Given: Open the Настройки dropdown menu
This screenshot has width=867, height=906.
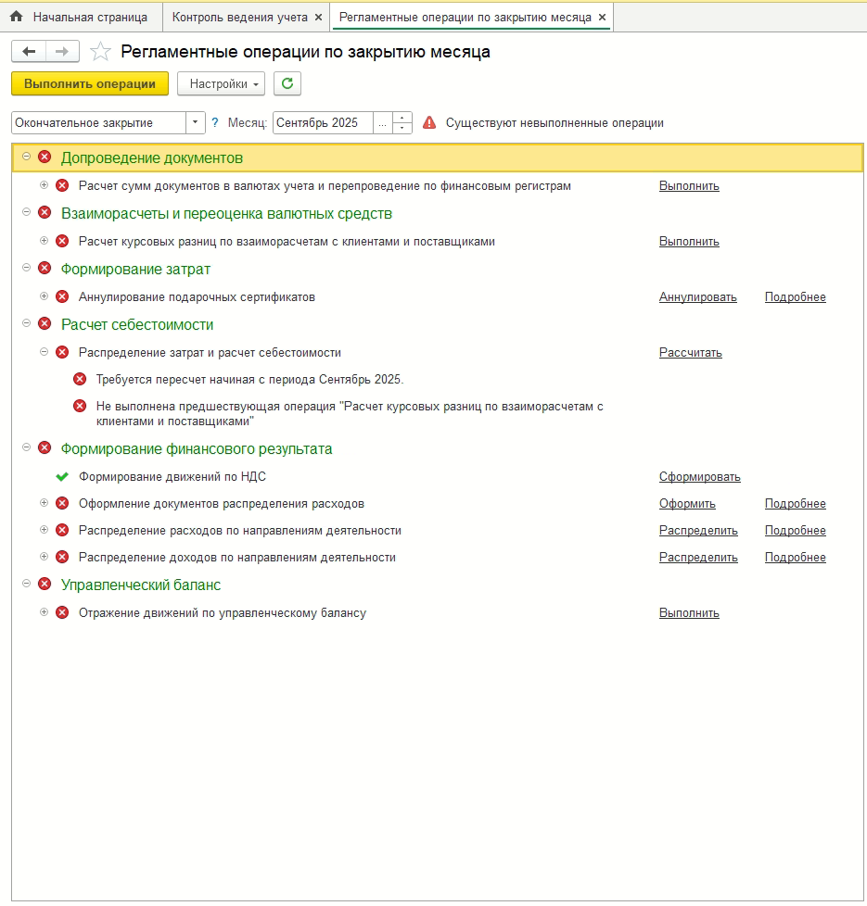Looking at the screenshot, I should pos(221,83).
